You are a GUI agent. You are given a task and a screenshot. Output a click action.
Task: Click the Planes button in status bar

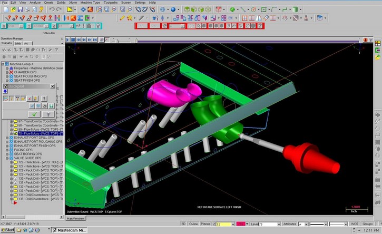click(205, 224)
